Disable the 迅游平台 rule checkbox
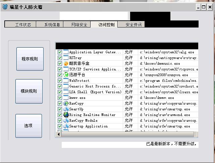The image size is (215, 163). pyautogui.click(x=60, y=75)
